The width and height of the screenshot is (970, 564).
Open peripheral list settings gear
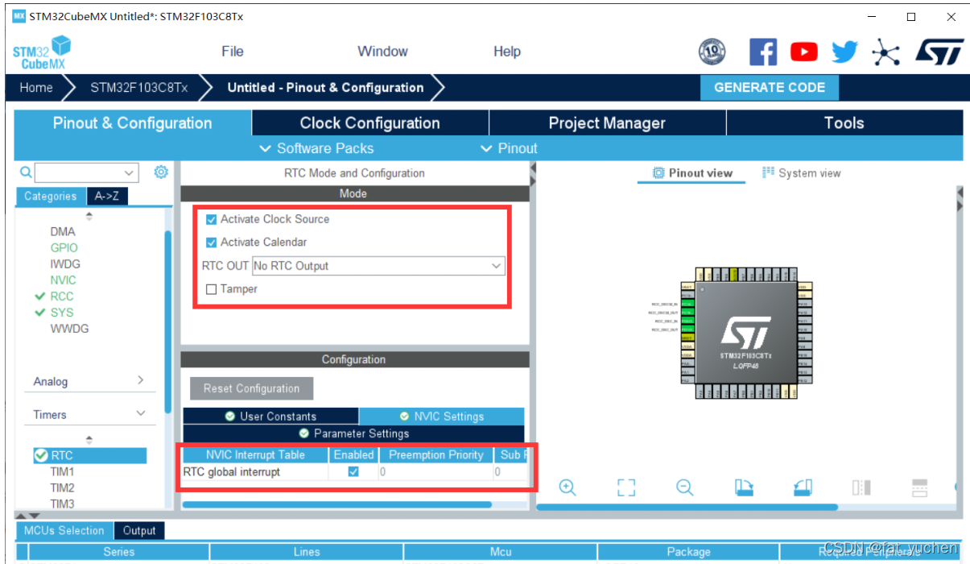tap(161, 172)
